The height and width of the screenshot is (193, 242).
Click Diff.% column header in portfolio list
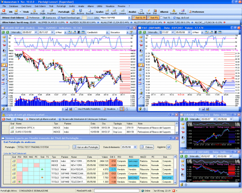113,157
